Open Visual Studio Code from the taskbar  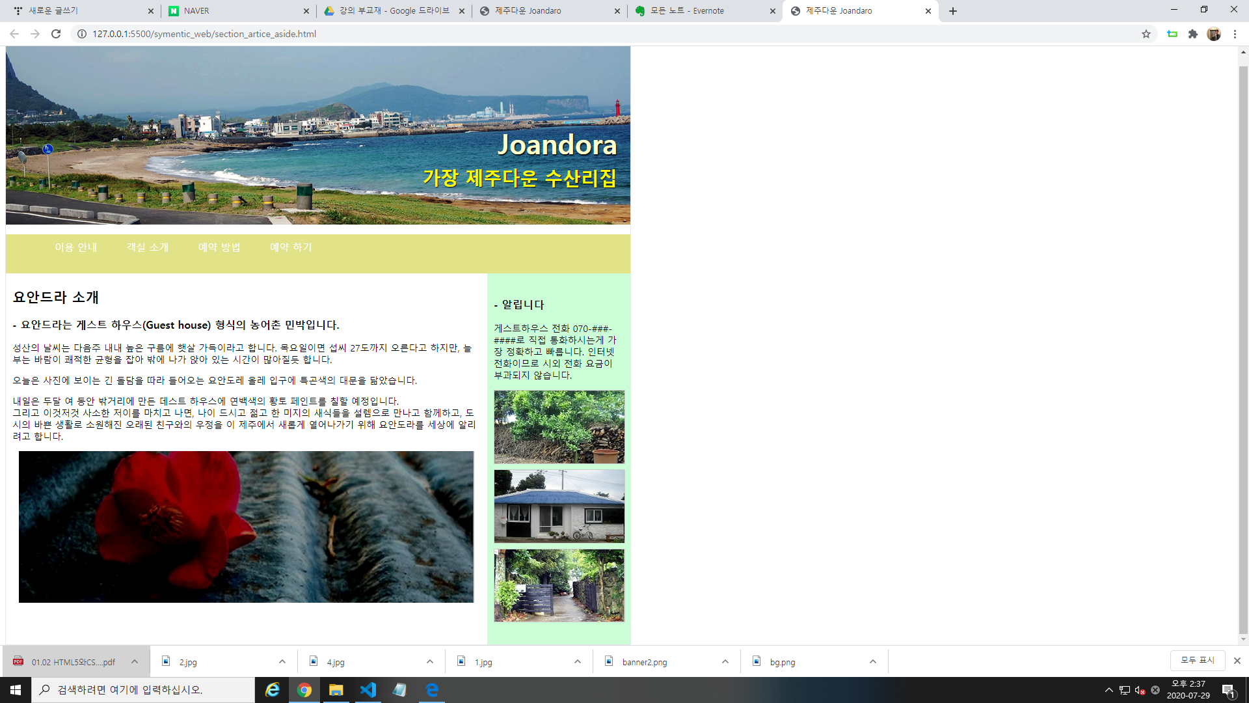click(368, 690)
